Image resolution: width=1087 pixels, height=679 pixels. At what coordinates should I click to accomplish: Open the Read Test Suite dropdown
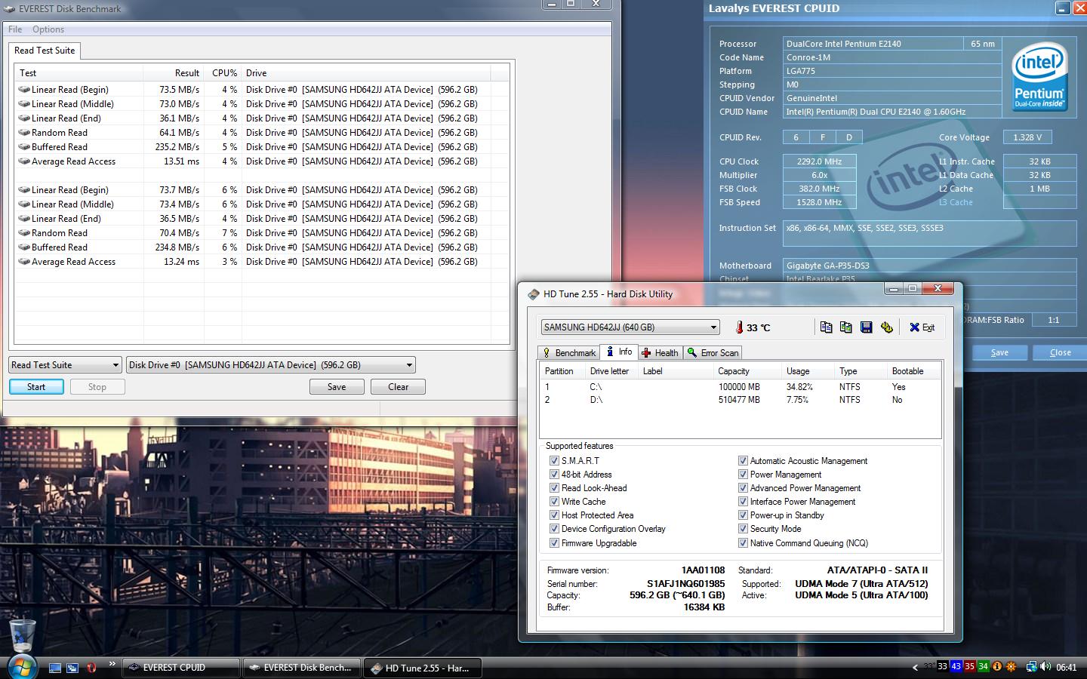(65, 365)
